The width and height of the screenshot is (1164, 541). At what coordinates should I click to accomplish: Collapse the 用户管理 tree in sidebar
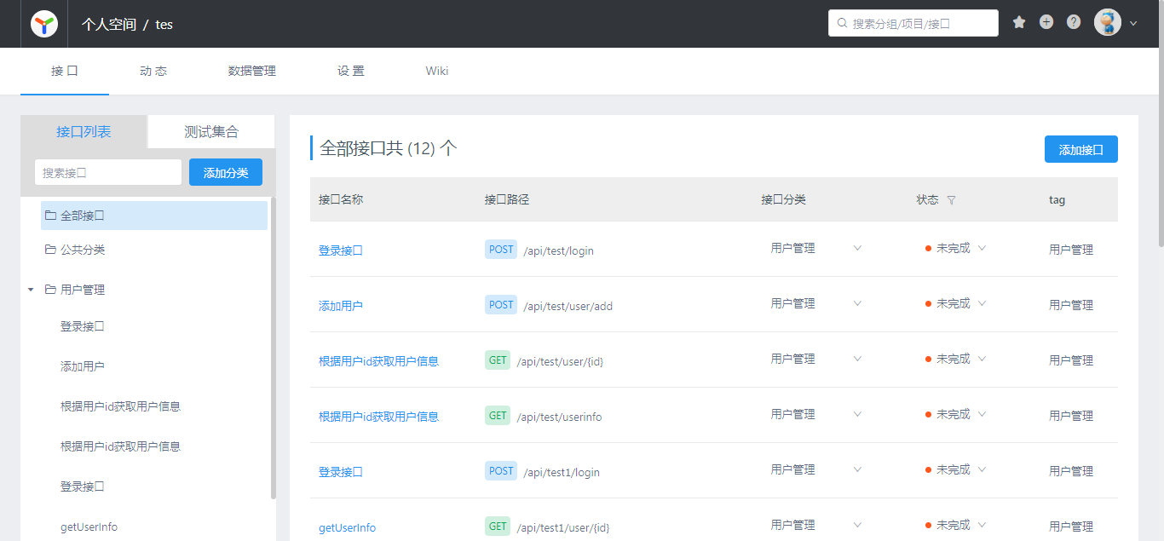click(30, 289)
